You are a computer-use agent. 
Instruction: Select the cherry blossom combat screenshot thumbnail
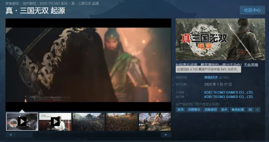(x=155, y=122)
